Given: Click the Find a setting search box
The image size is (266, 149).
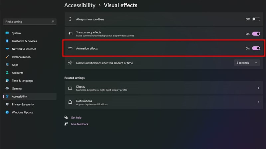Looking at the screenshot, I should tap(27, 22).
